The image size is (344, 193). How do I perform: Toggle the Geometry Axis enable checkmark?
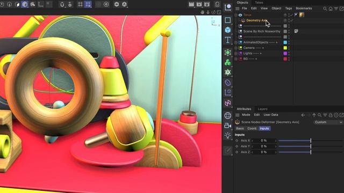pyautogui.click(x=291, y=20)
